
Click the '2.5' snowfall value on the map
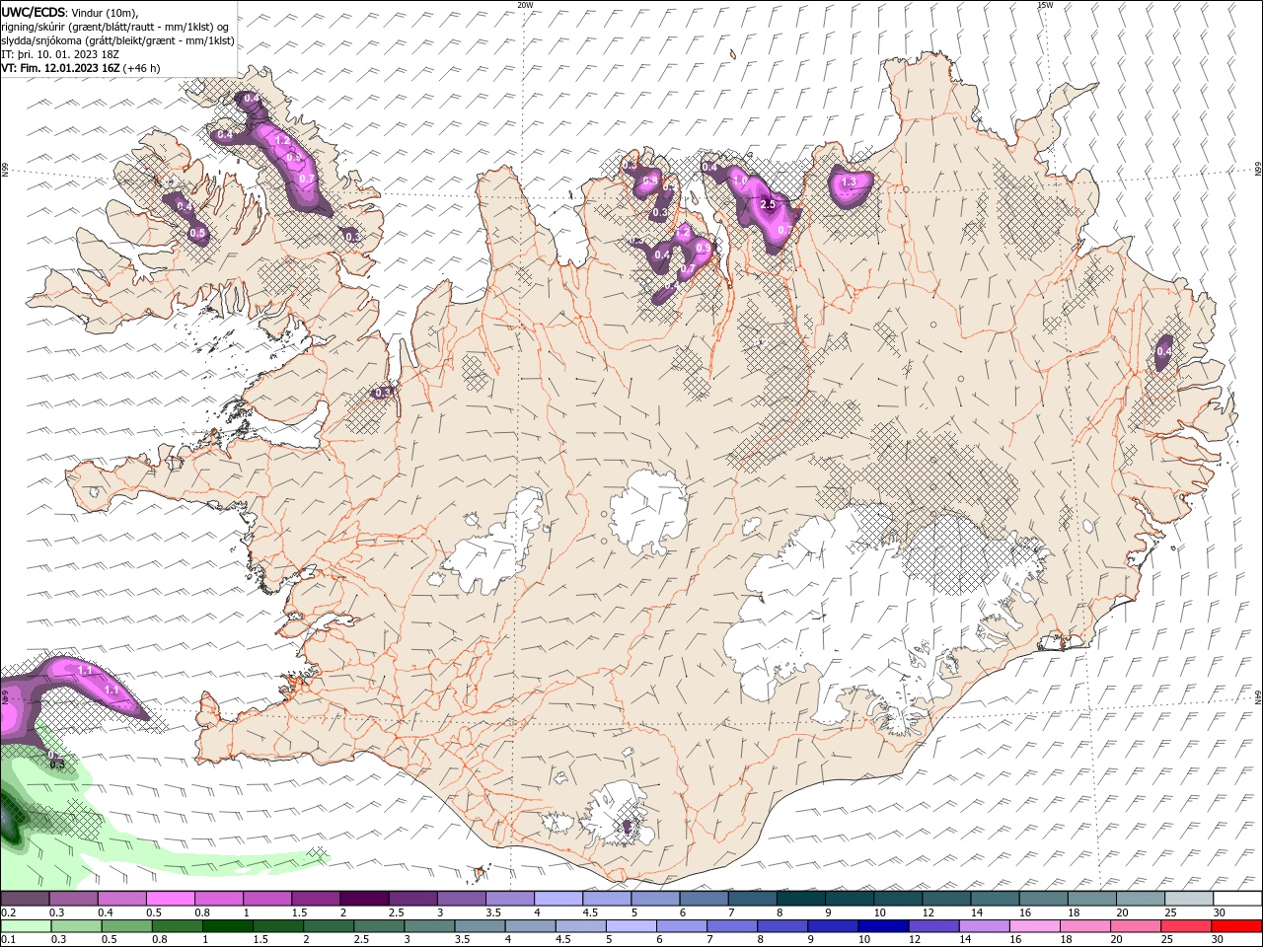(x=769, y=204)
